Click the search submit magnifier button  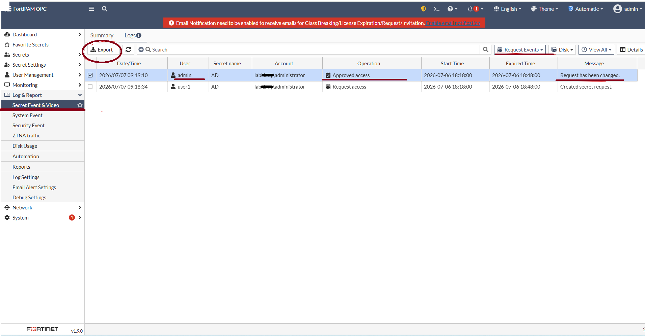tap(485, 49)
